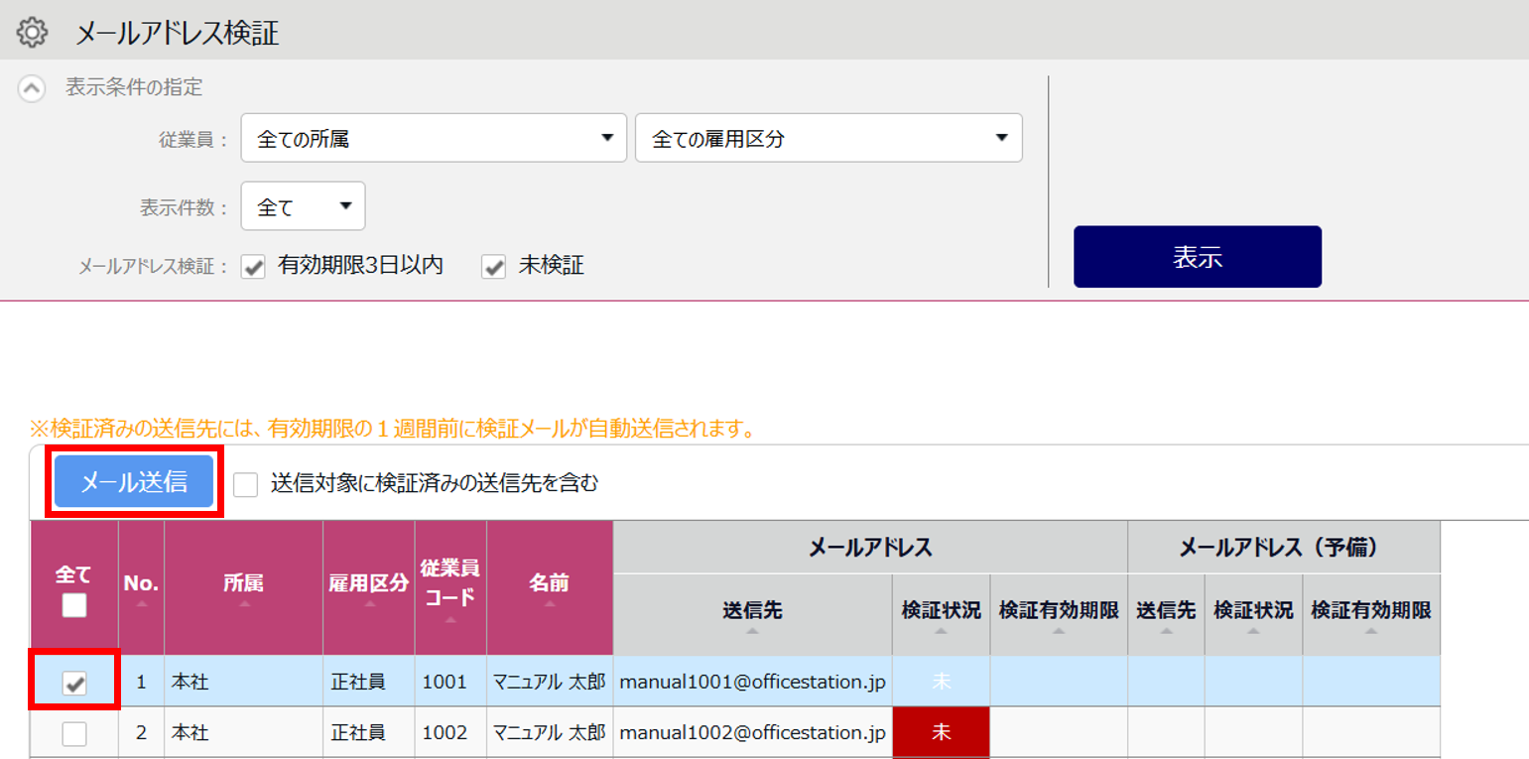Image resolution: width=1529 pixels, height=759 pixels.
Task: Check the row checkbox for employee 1002
Action: tap(74, 734)
